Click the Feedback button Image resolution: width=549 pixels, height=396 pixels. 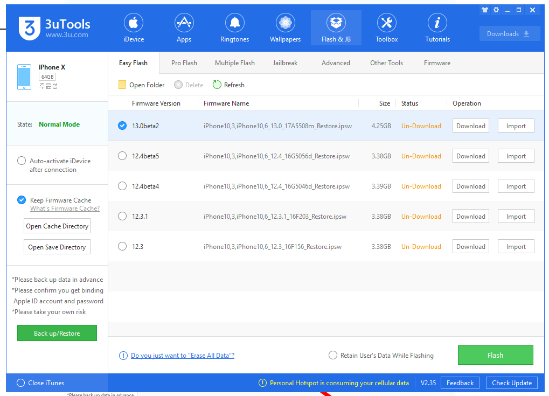pos(460,383)
